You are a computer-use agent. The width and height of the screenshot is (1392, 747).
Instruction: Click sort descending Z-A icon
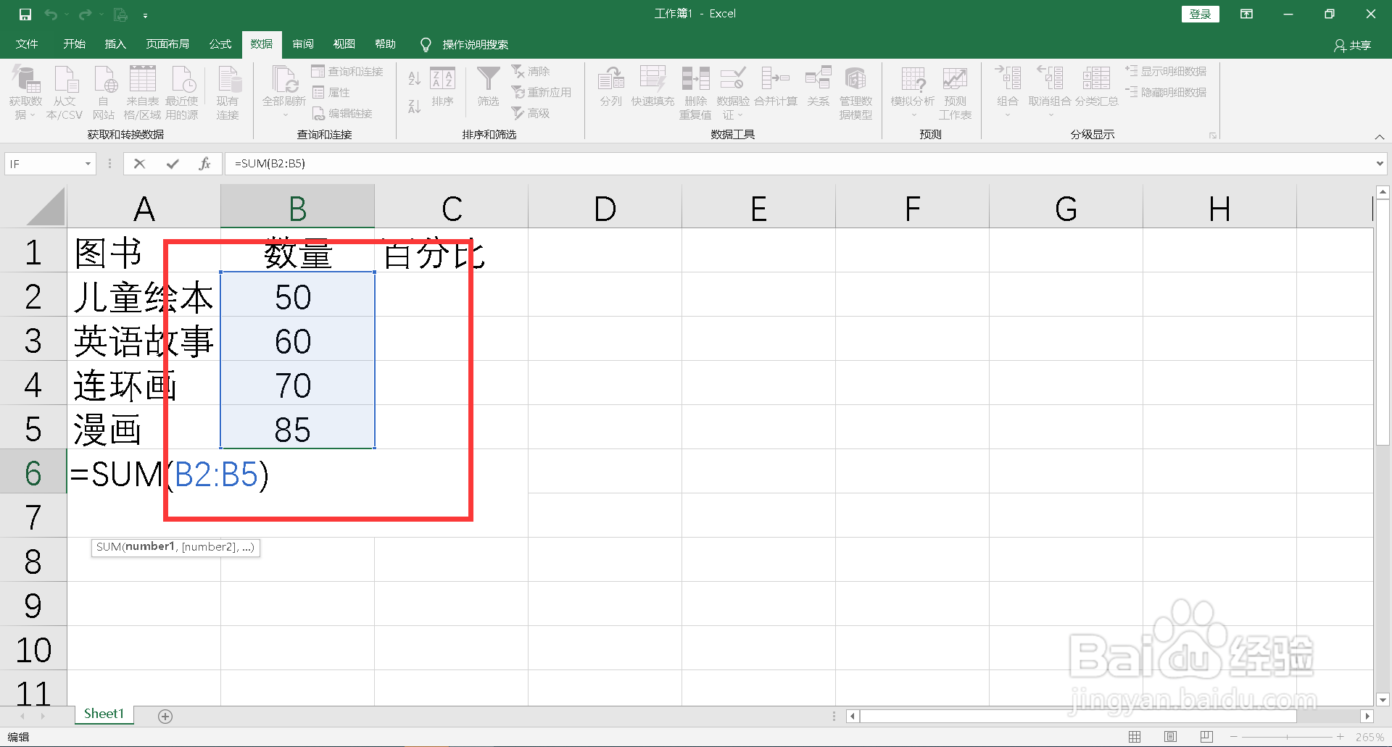pyautogui.click(x=414, y=107)
